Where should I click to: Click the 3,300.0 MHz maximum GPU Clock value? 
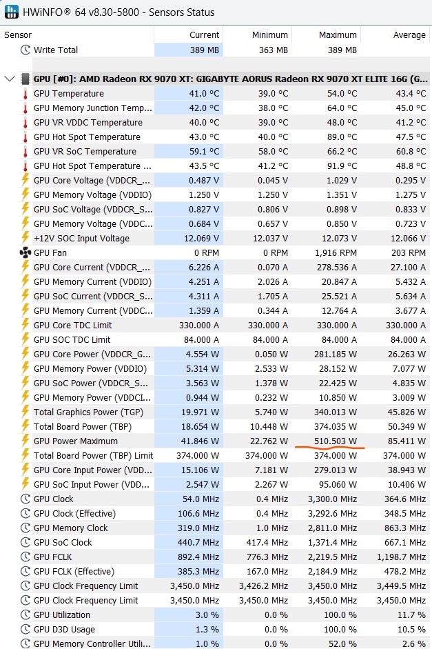pyautogui.click(x=332, y=499)
